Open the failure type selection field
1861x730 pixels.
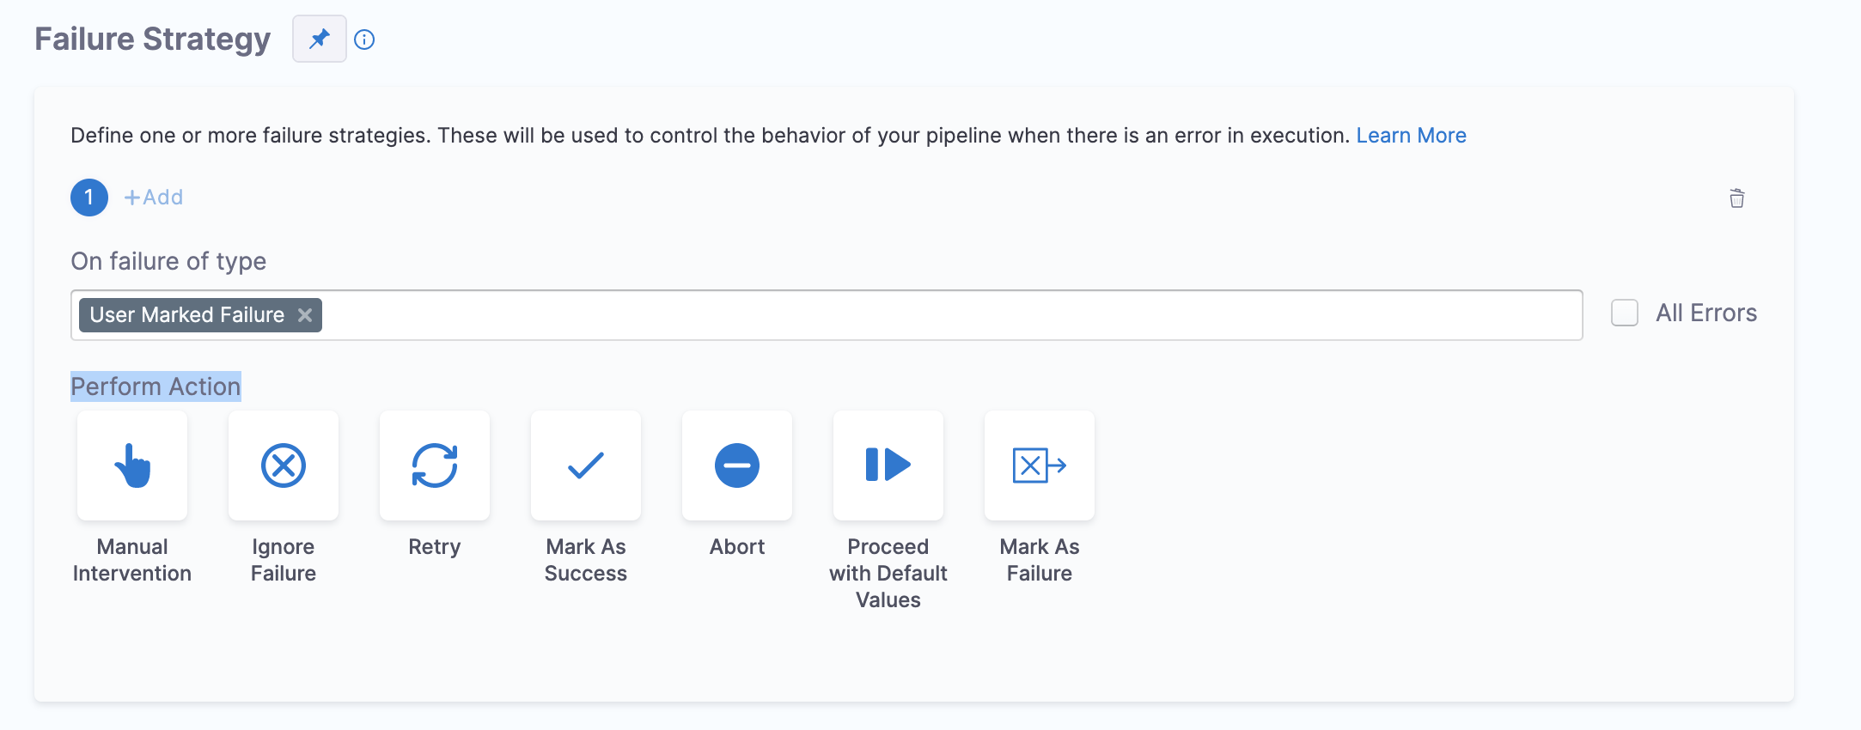(945, 315)
